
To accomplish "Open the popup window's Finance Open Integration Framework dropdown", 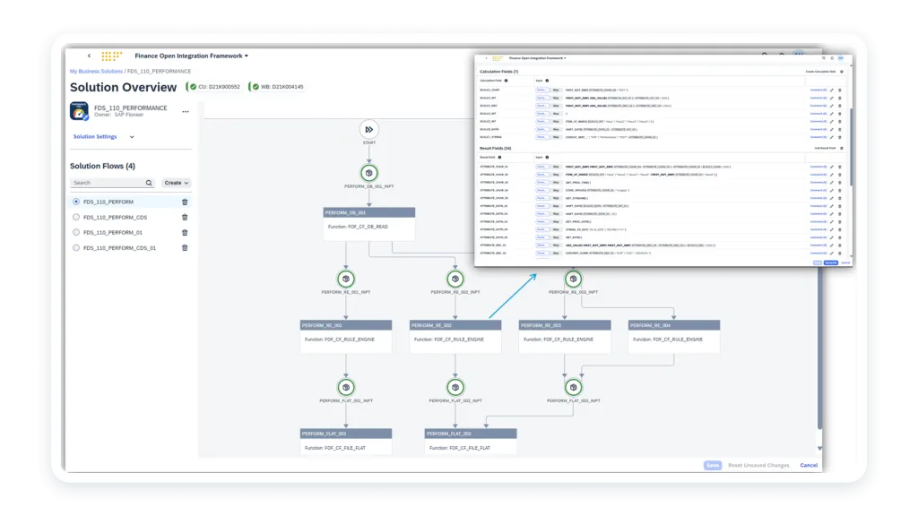I will point(538,58).
